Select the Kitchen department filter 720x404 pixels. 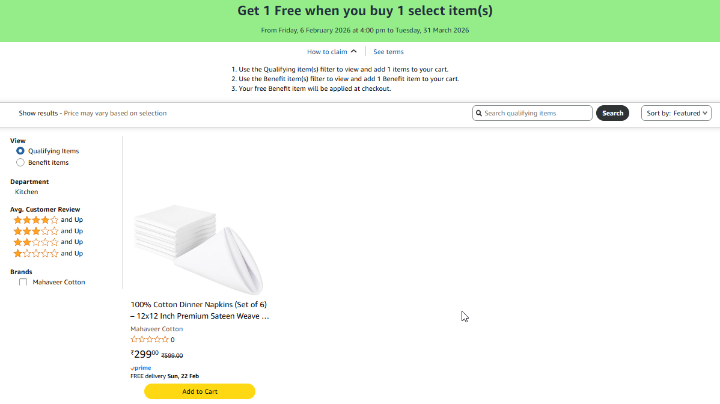[x=26, y=192]
